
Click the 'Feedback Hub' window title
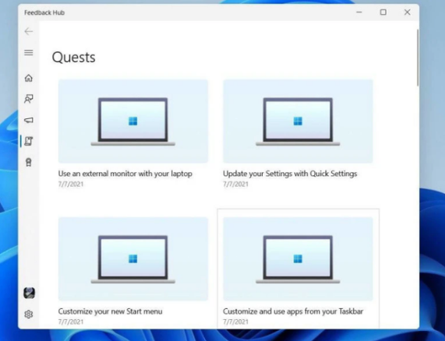(x=44, y=12)
